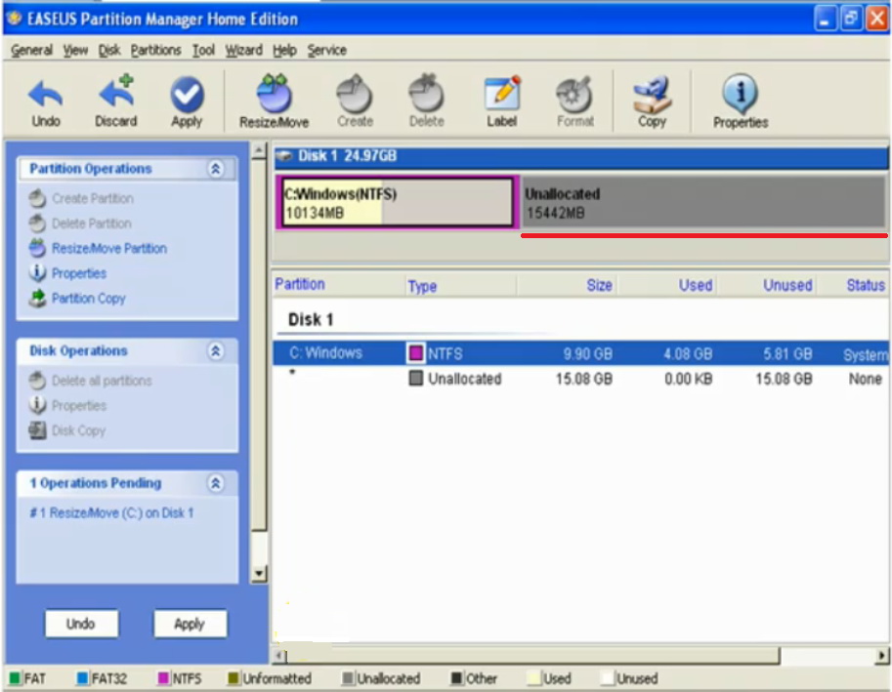Open the General menu
Viewport: 892px width, 692px height.
coord(31,50)
